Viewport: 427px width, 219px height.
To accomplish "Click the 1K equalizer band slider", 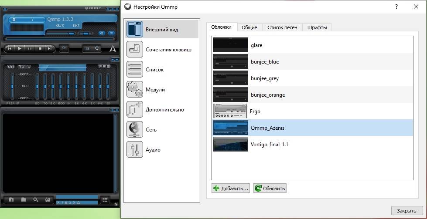I will click(x=68, y=86).
